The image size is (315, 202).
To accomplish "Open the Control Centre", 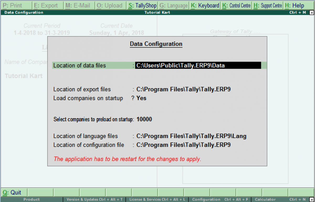I will click(236, 5).
